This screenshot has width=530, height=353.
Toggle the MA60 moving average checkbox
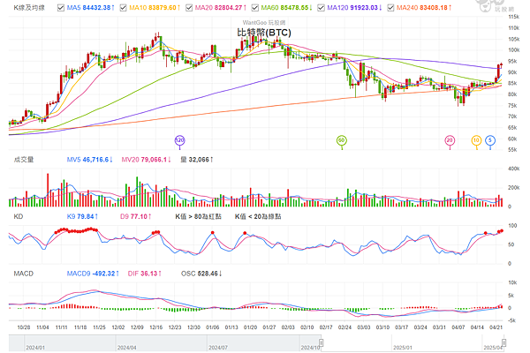tap(255, 7)
